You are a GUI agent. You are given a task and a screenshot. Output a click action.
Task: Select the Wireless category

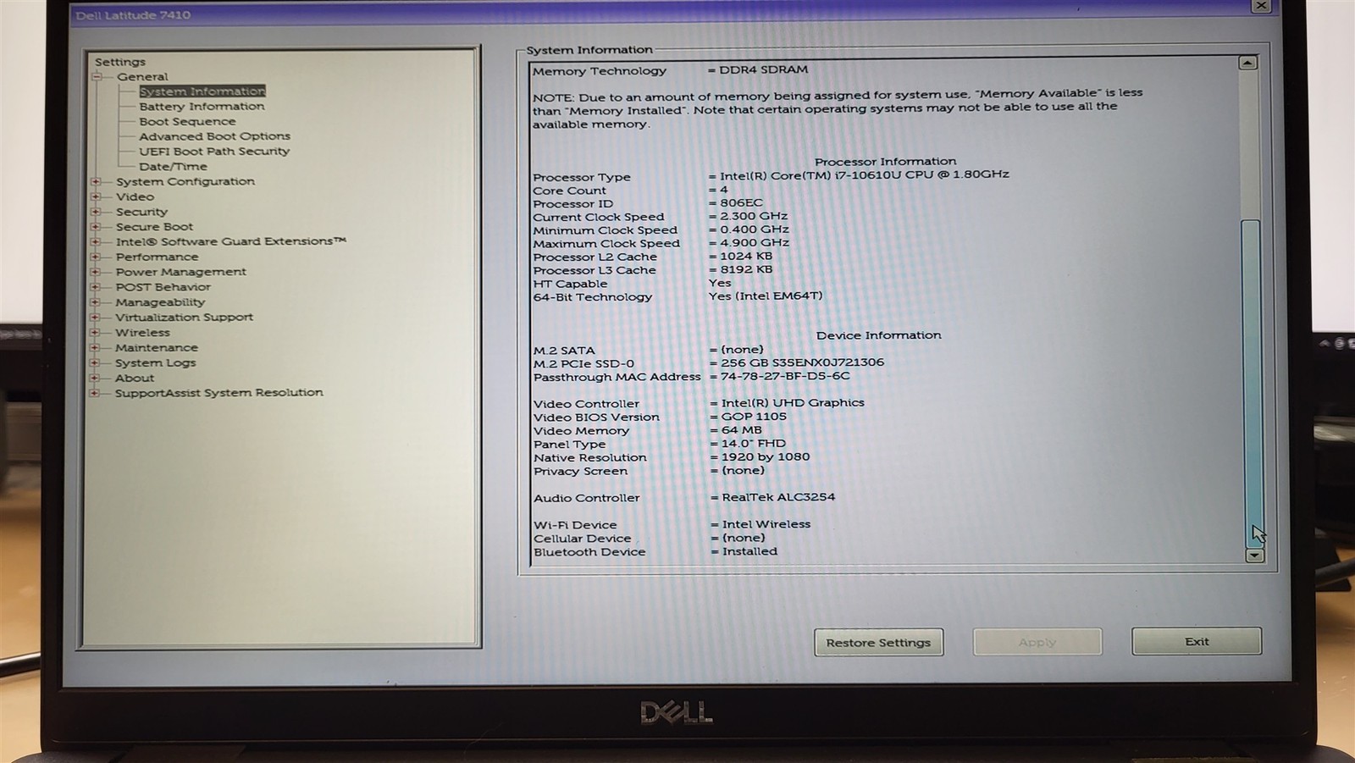(142, 333)
